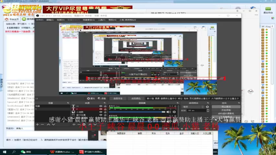The image size is (276, 155).
Task: Open the 帮助(H) menu in OBS
Action: [112, 20]
